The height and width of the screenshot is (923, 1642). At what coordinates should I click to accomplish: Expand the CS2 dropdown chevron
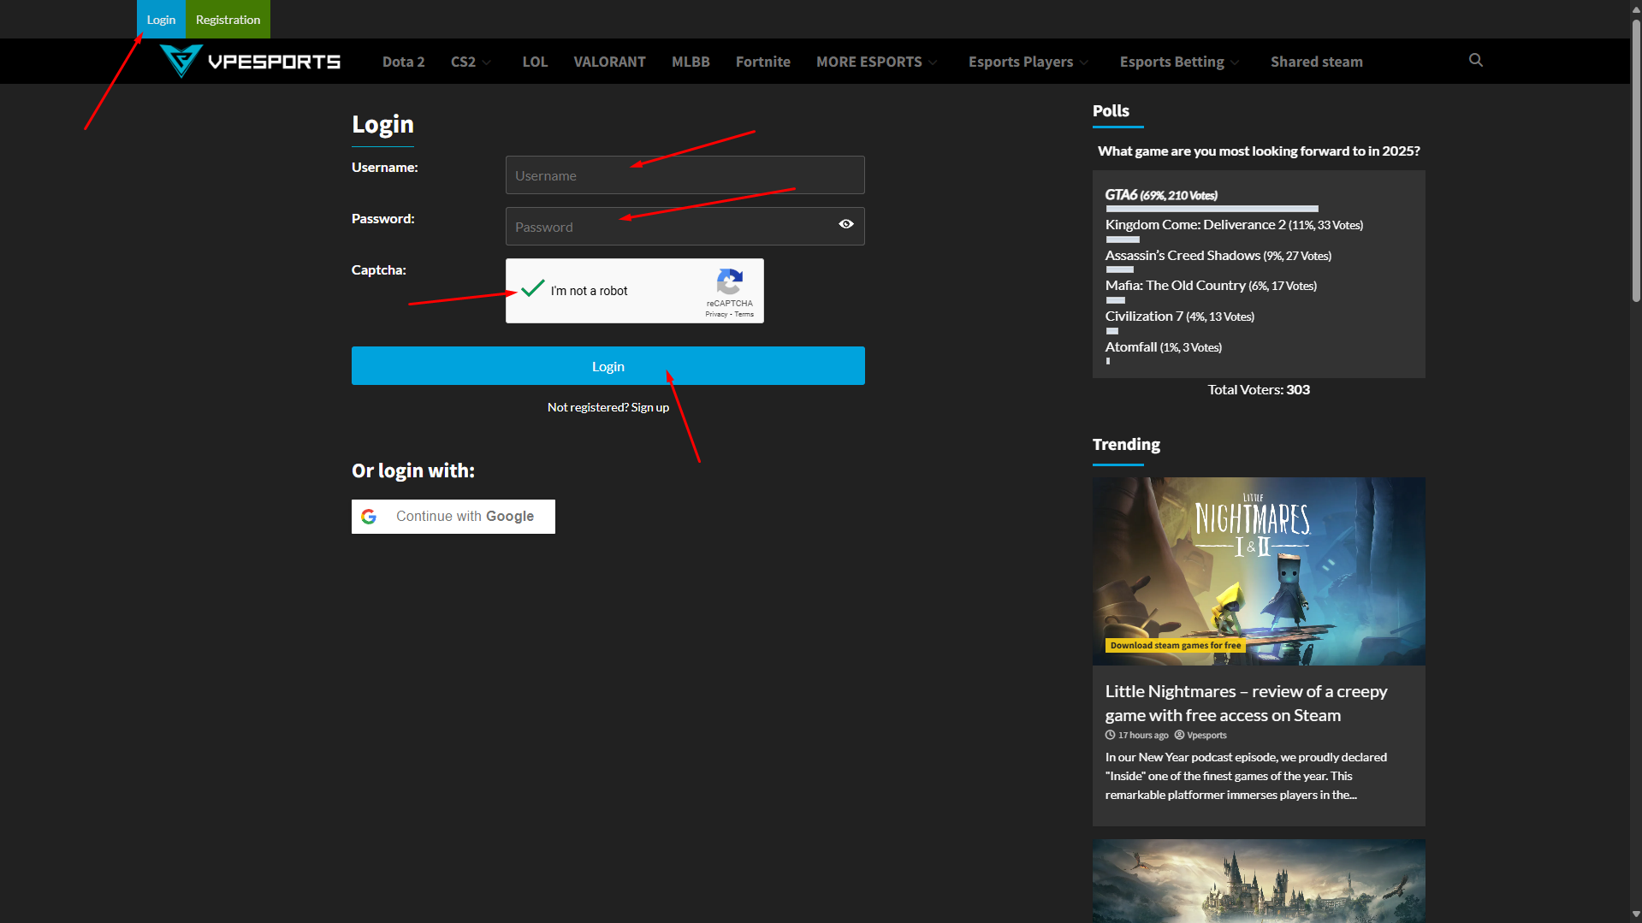(486, 62)
